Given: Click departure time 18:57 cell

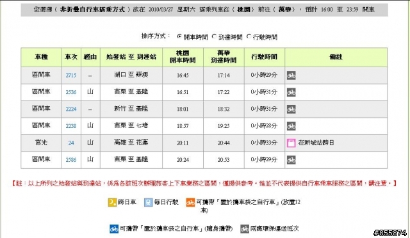Looking at the screenshot, I should [x=183, y=126].
